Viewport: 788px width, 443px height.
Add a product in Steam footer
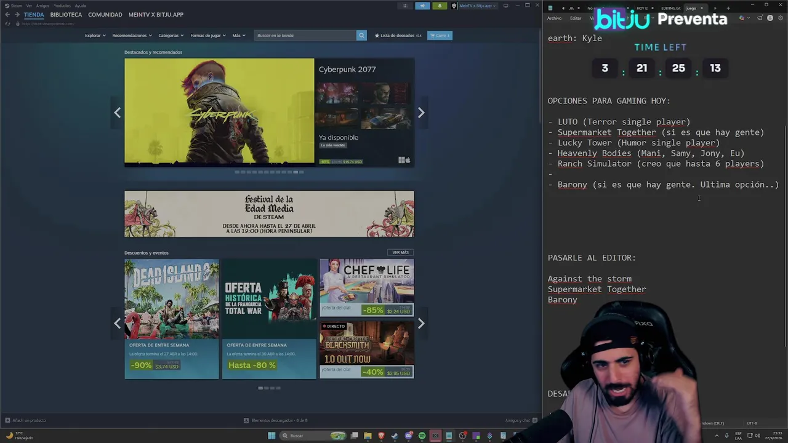[x=25, y=420]
